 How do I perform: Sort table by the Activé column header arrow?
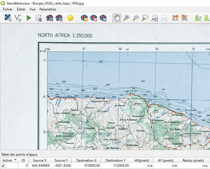point(15,160)
